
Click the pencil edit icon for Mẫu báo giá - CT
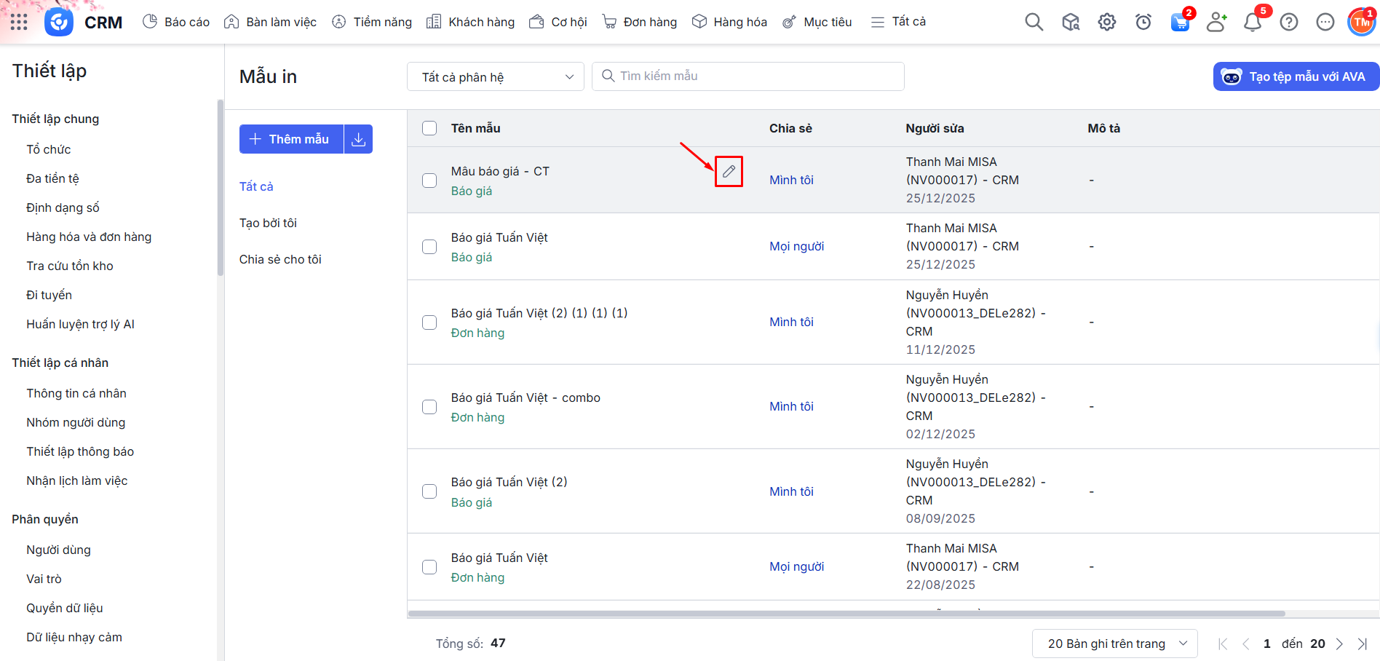(729, 172)
